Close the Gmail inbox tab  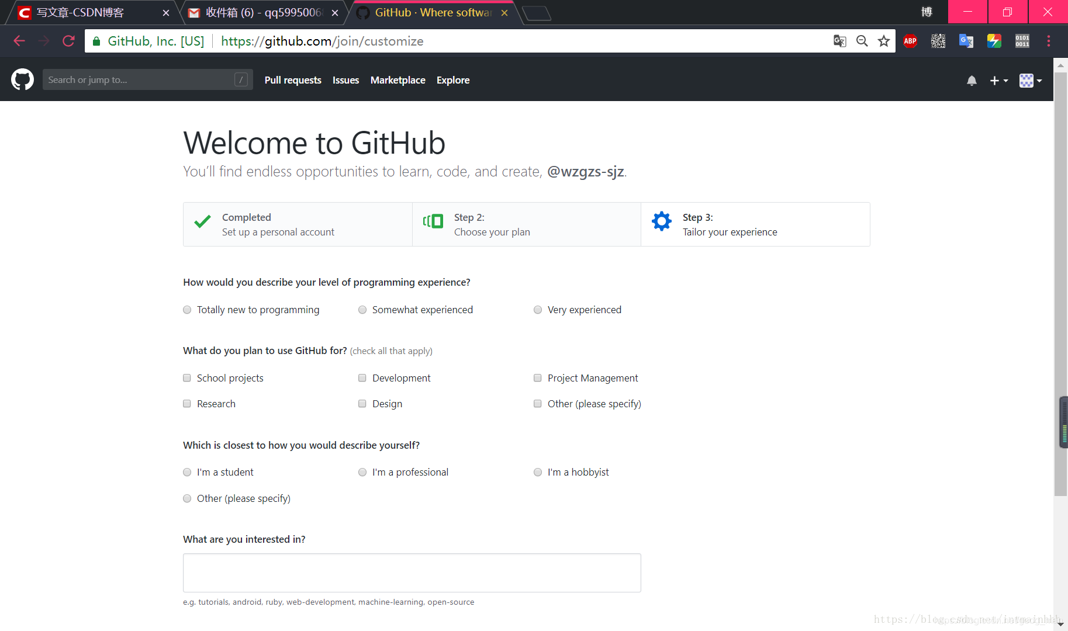tap(335, 12)
